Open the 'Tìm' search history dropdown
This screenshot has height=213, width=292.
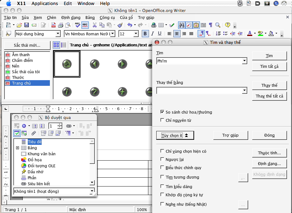pyautogui.click(x=244, y=61)
